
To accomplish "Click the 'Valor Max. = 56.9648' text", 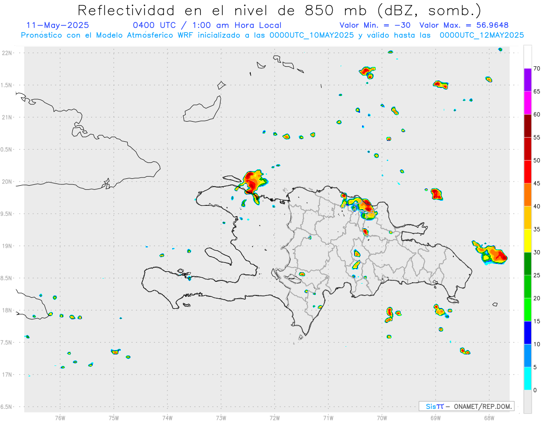I will pyautogui.click(x=464, y=25).
